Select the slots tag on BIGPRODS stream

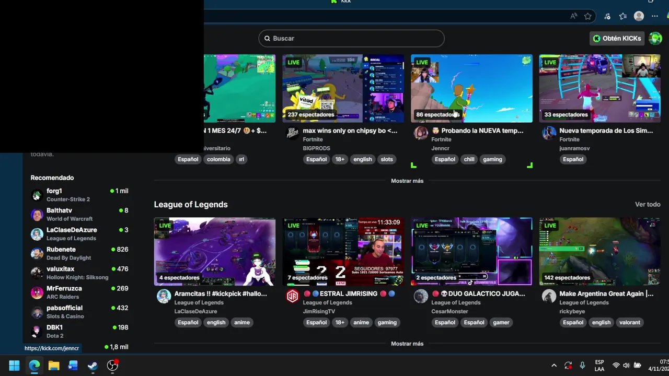click(387, 159)
